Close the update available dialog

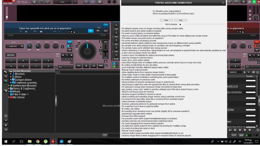(x=223, y=3)
